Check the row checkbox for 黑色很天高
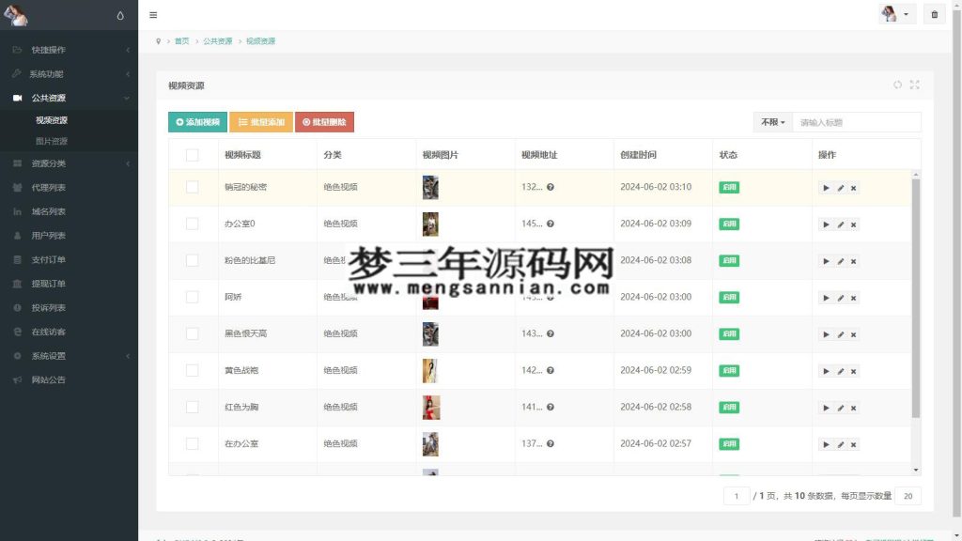 (193, 333)
